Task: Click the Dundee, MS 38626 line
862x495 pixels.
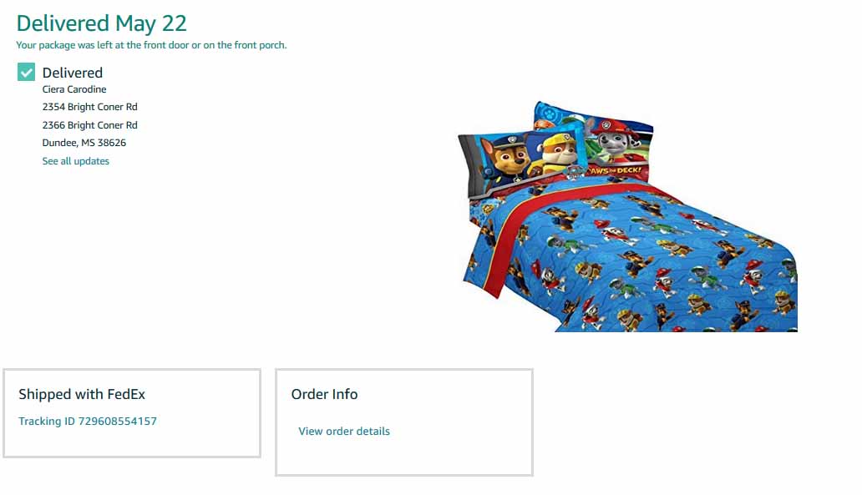Action: point(84,143)
